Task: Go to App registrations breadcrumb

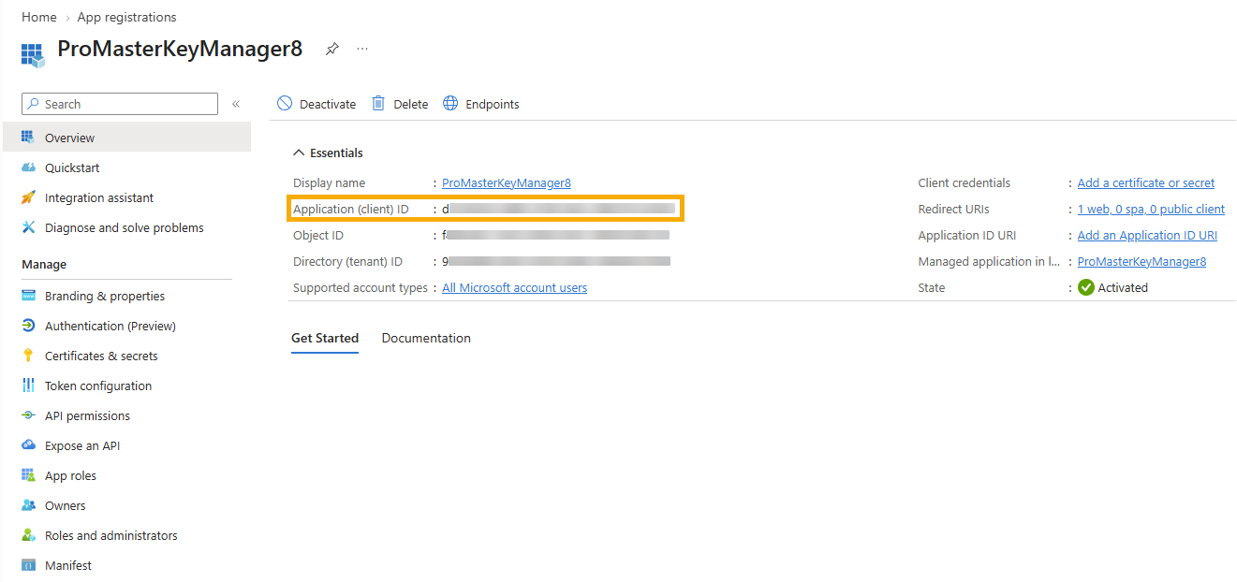Action: [126, 17]
